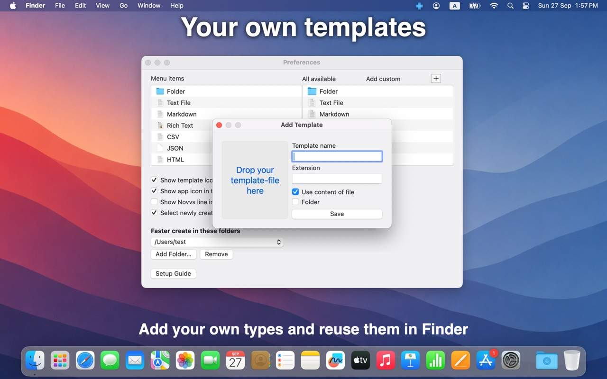
Task: Open Messages from the Dock
Action: coord(110,361)
